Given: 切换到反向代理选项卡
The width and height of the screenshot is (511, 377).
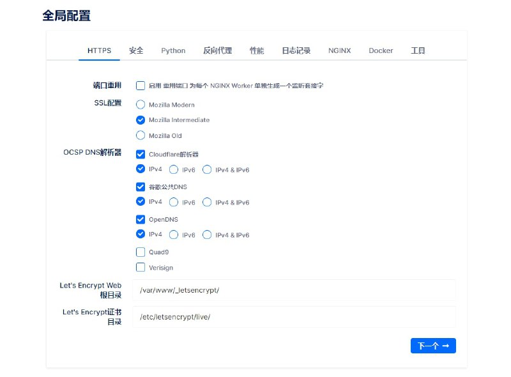Looking at the screenshot, I should [217, 50].
